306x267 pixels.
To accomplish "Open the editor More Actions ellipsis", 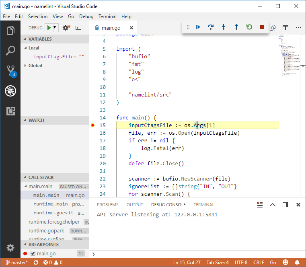I will pyautogui.click(x=298, y=28).
